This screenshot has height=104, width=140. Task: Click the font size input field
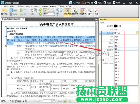[x=125, y=33]
